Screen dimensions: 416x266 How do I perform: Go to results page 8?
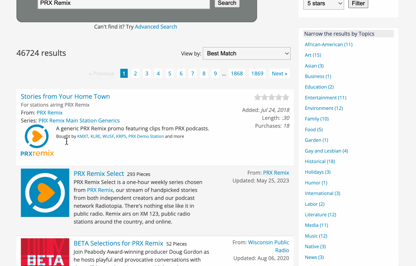(x=204, y=73)
